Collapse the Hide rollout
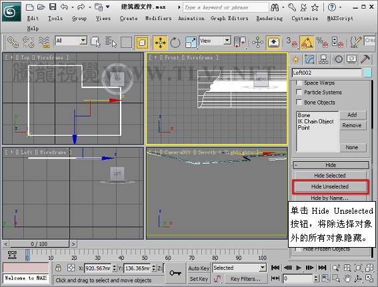This screenshot has width=378, height=287. 331,165
